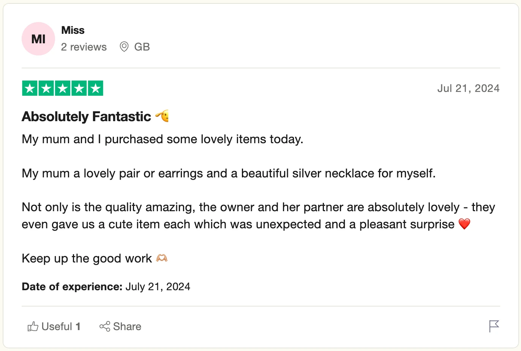
Task: Click the red heart emoji
Action: (464, 224)
